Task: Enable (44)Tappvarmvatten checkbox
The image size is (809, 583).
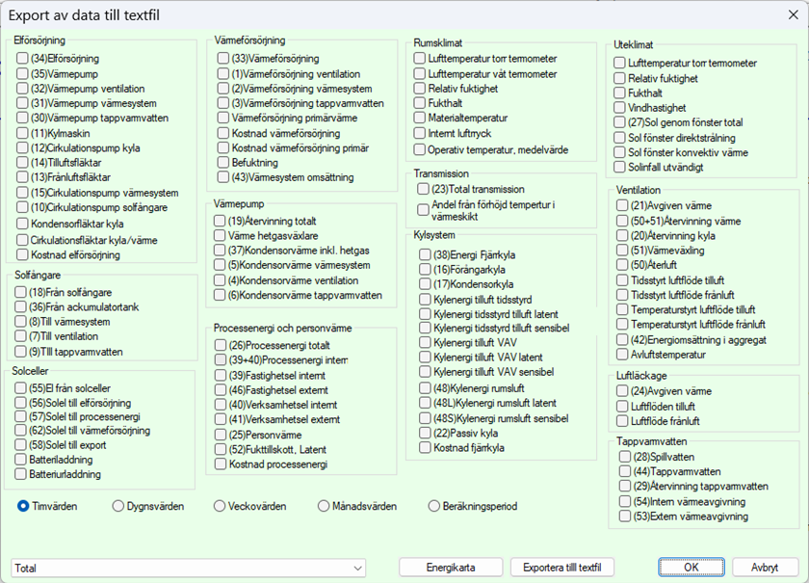Action: (x=624, y=471)
